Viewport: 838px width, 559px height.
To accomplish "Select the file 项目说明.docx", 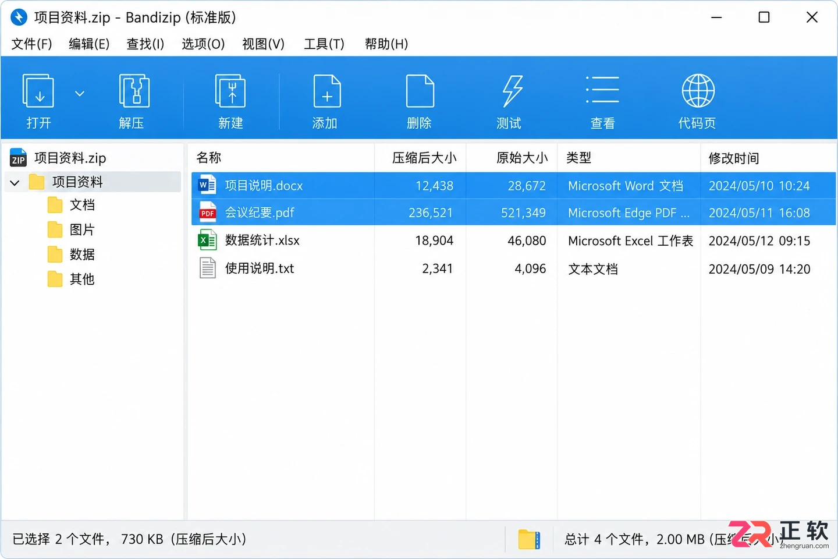I will pos(264,186).
